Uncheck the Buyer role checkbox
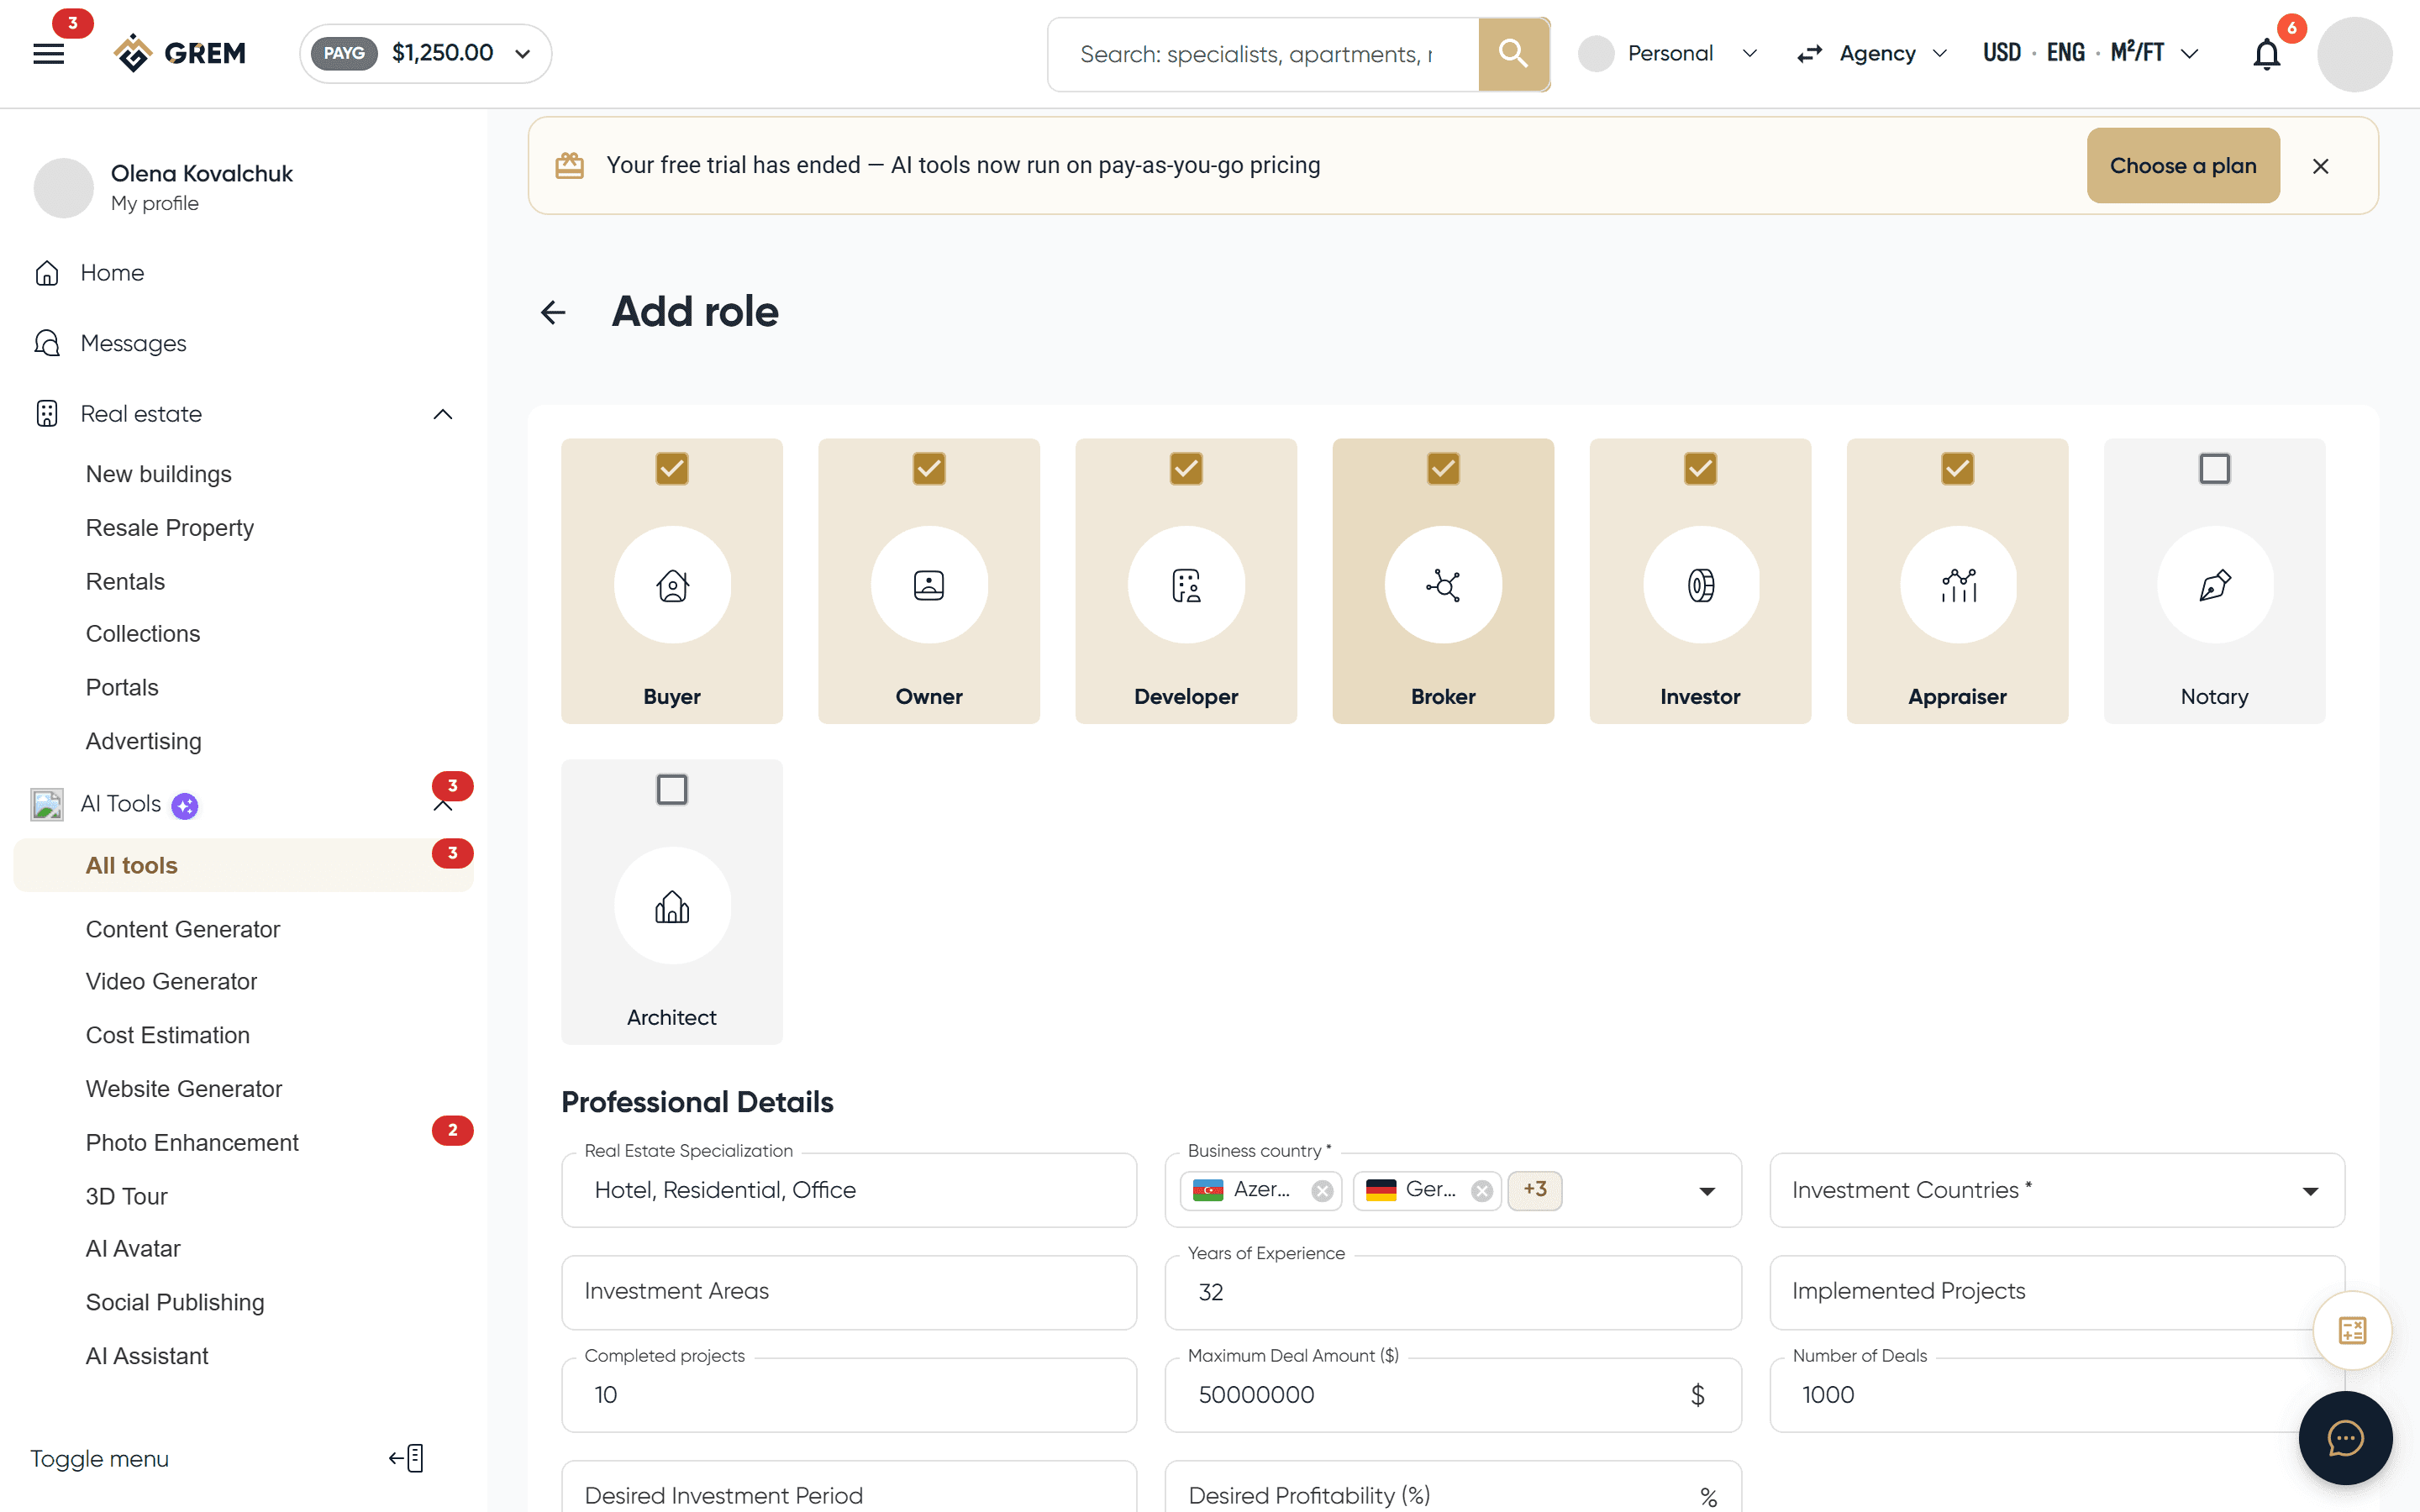This screenshot has height=1512, width=2420. click(672, 468)
